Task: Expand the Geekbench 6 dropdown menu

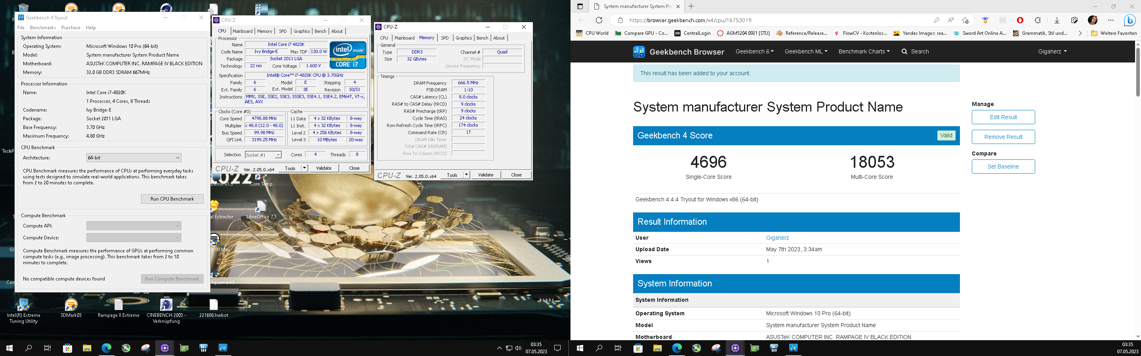Action: [754, 51]
